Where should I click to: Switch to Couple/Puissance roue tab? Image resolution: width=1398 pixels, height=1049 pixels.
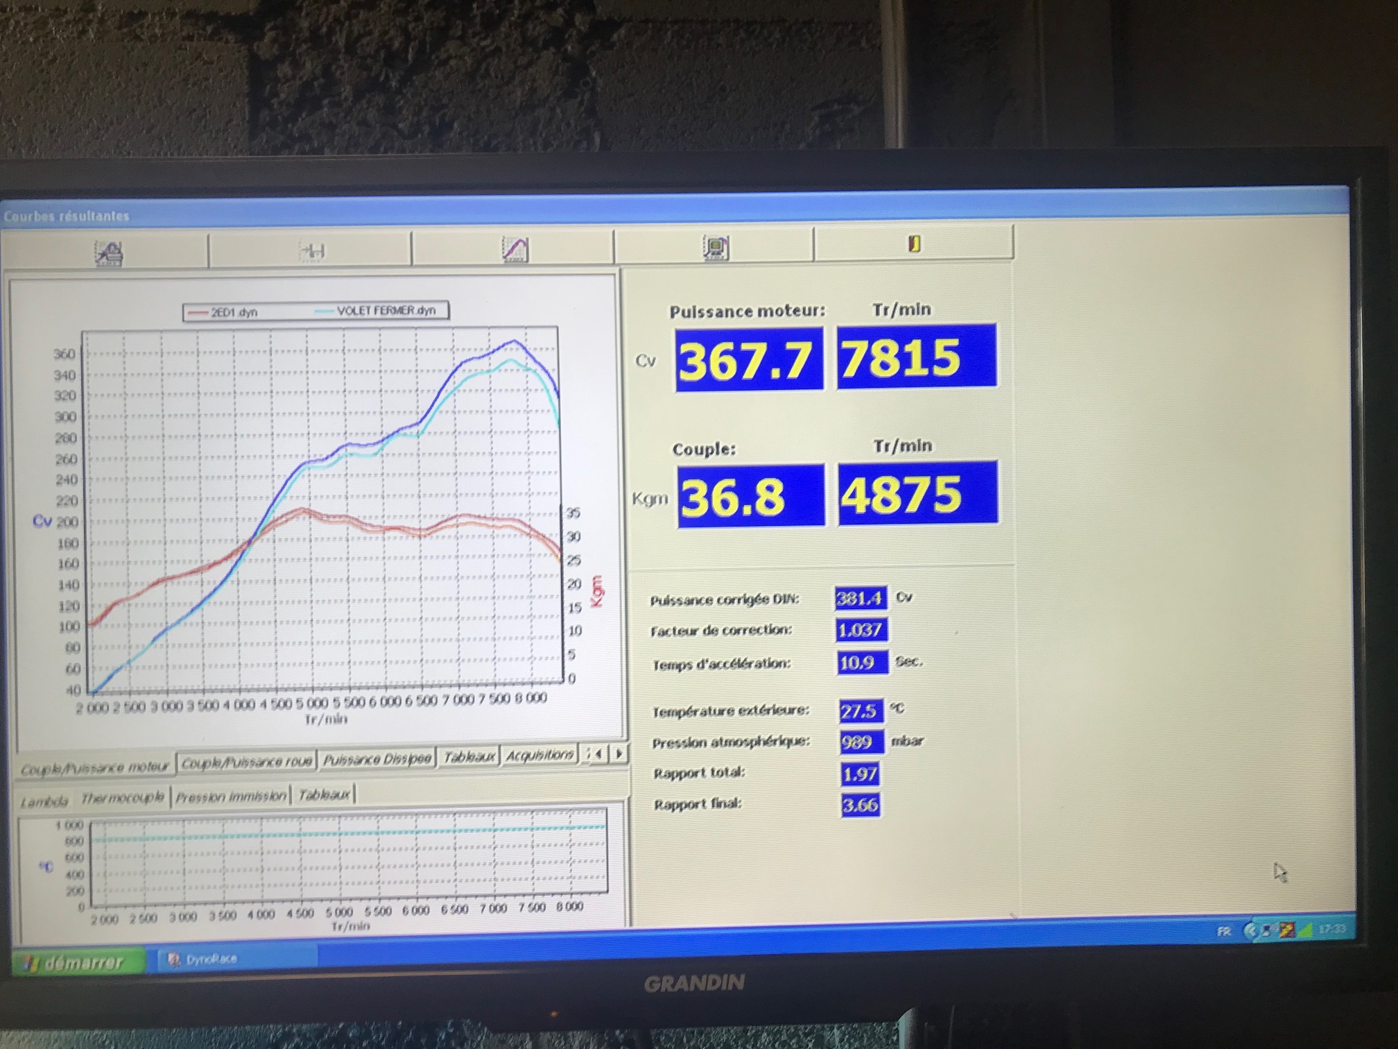point(246,762)
